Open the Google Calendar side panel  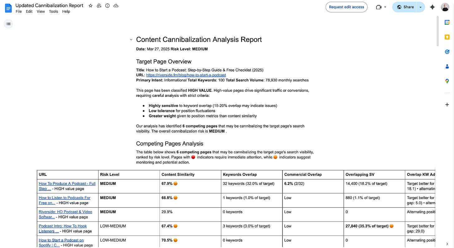click(447, 22)
